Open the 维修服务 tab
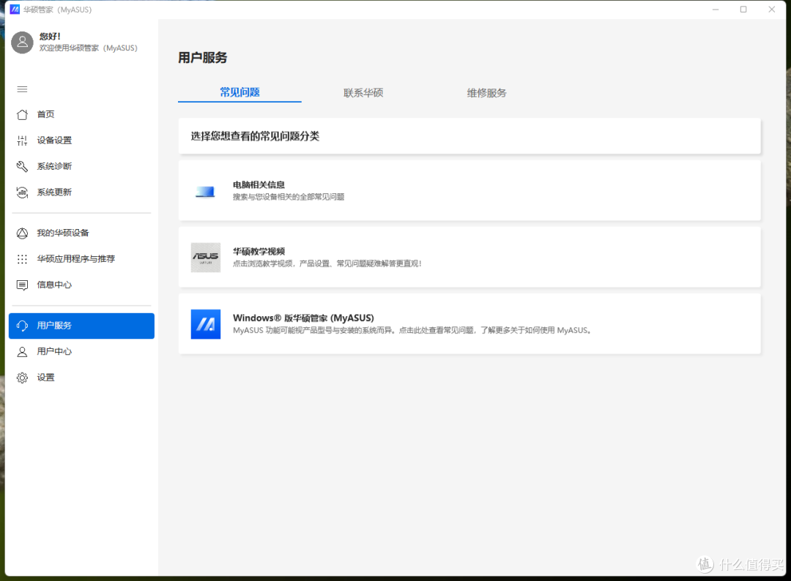 click(x=486, y=93)
